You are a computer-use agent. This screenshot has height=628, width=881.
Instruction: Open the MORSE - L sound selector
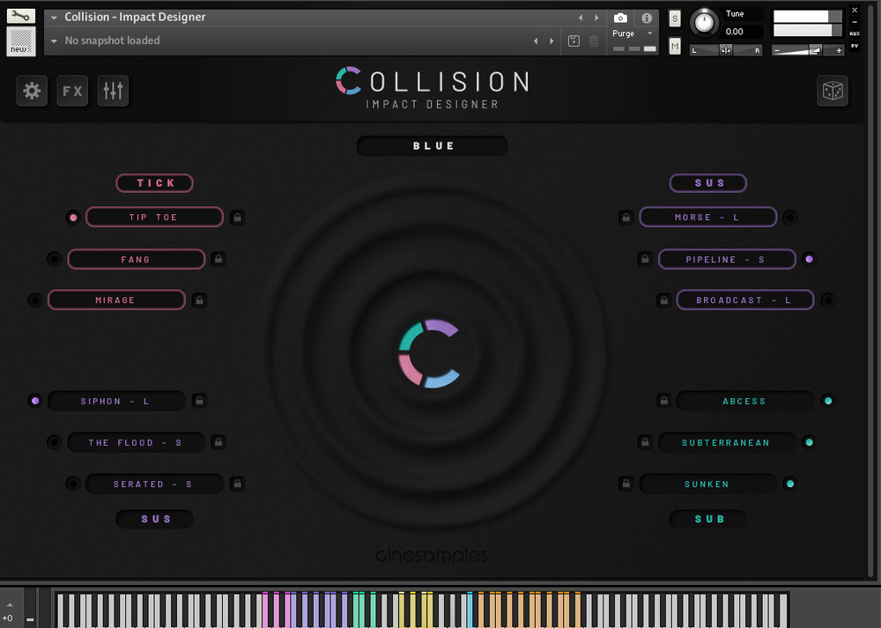(708, 218)
